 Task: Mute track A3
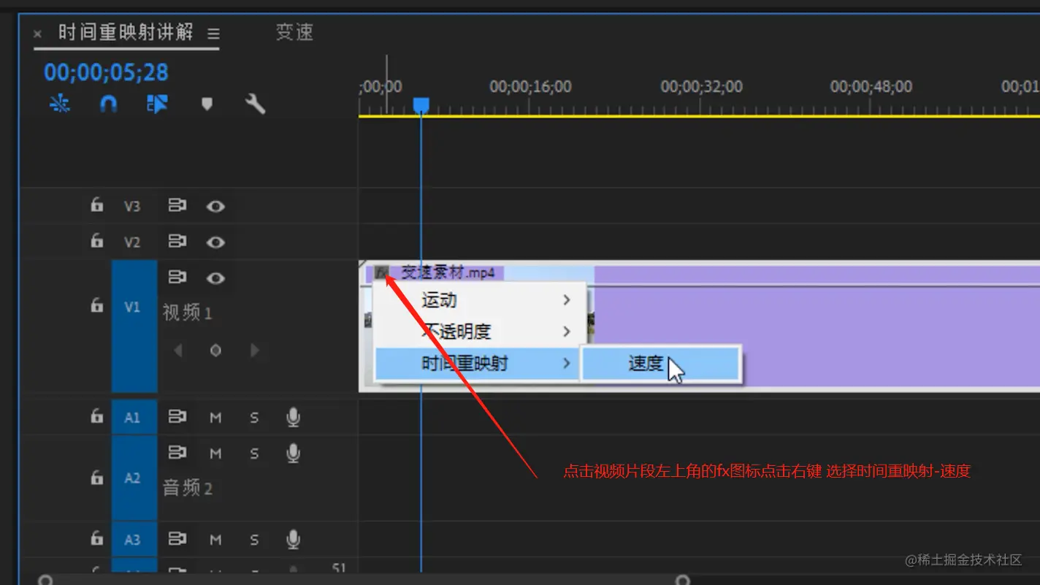pos(215,540)
